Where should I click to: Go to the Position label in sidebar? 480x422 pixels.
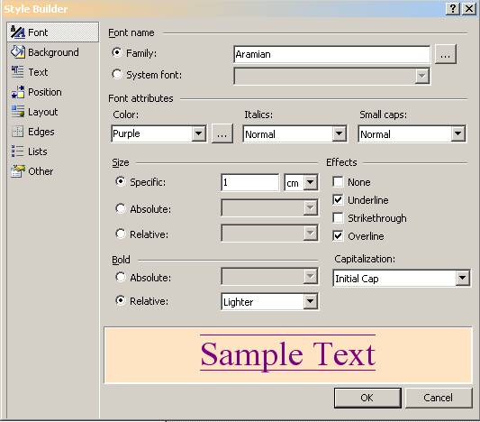[x=45, y=92]
